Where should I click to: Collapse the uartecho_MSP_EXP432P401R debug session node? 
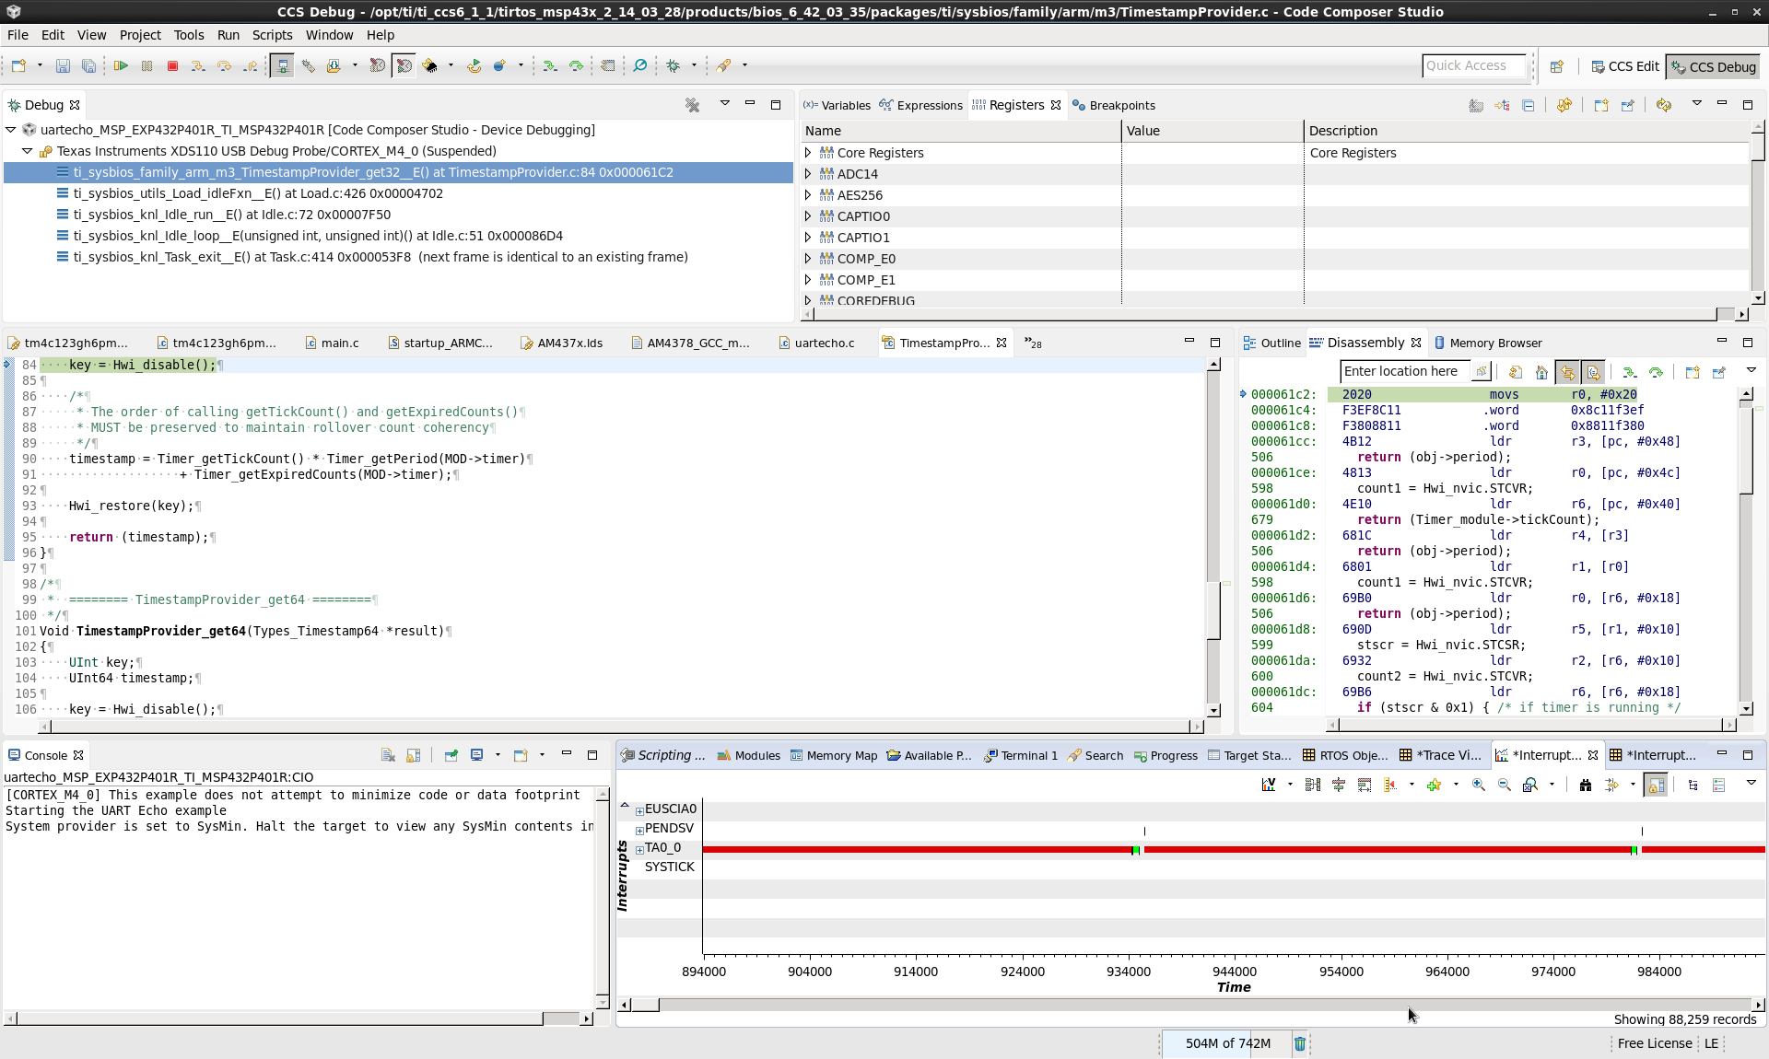(x=11, y=130)
